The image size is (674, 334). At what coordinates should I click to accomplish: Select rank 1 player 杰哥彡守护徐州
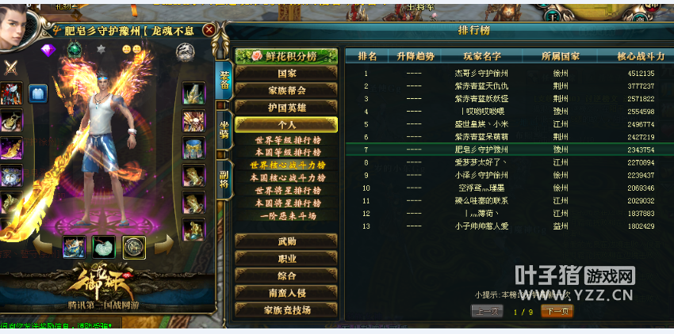481,74
